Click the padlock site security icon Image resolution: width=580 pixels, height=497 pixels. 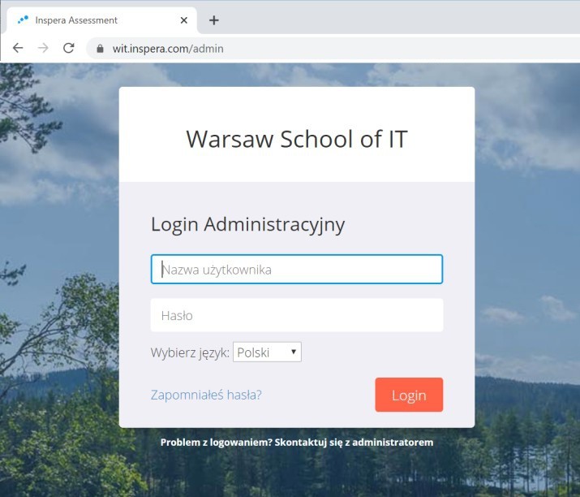click(x=100, y=49)
